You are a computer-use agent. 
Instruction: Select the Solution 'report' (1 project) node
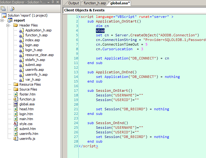point(27,15)
